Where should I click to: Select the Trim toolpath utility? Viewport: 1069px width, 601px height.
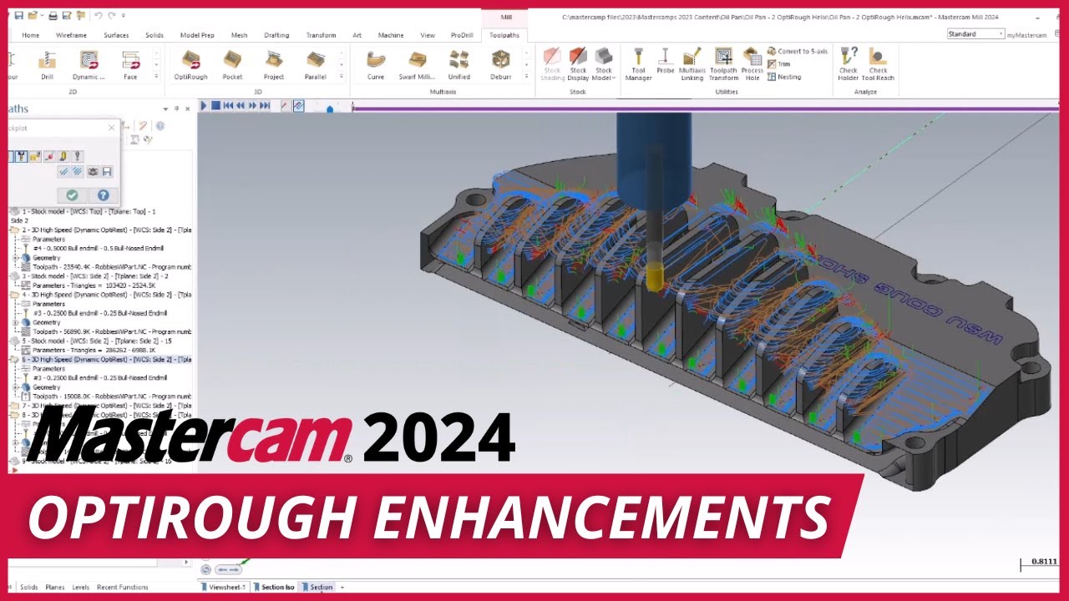[x=779, y=64]
